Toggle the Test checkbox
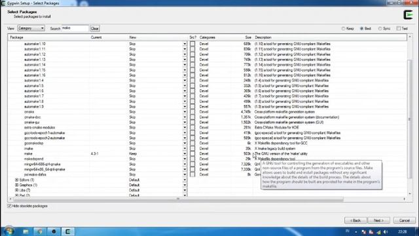Image resolution: width=419 pixels, height=236 pixels. pyautogui.click(x=399, y=28)
